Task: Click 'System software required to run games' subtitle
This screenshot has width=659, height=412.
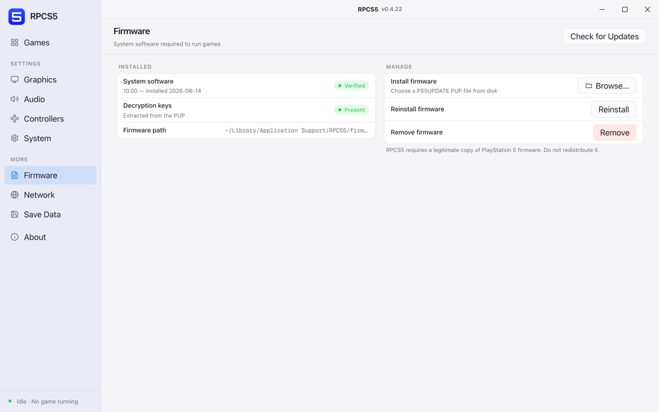Action: point(167,44)
